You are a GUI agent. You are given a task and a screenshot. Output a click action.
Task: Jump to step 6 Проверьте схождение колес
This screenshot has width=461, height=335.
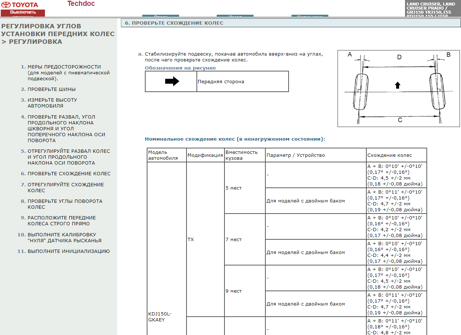tap(69, 174)
